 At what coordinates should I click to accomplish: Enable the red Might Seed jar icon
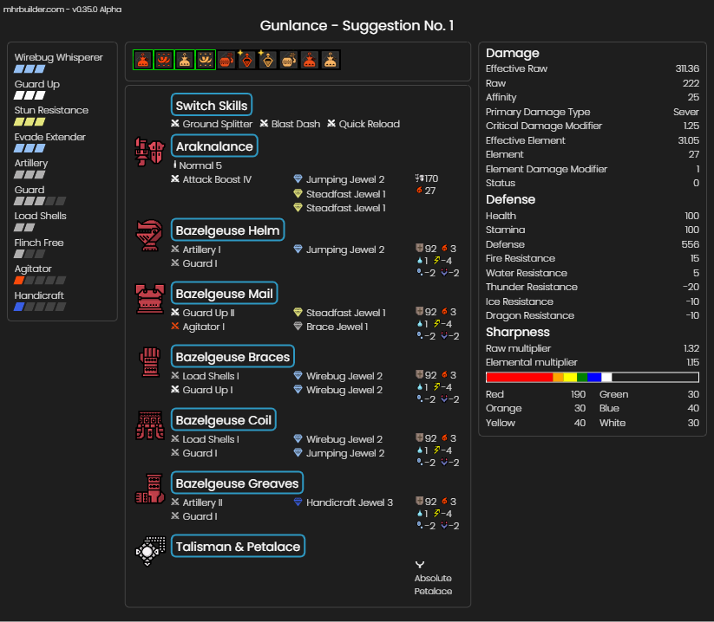tap(226, 60)
